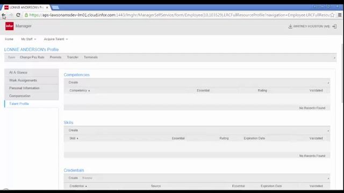Click the download icon beside WHITNEY HOUSTON
Image resolution: width=344 pixels, height=193 pixels.
pos(290,26)
